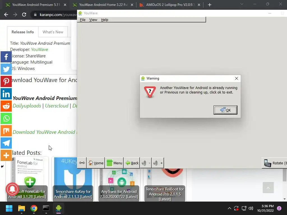Open the taskbar clock and date
The image size is (287, 215).
[265, 208]
